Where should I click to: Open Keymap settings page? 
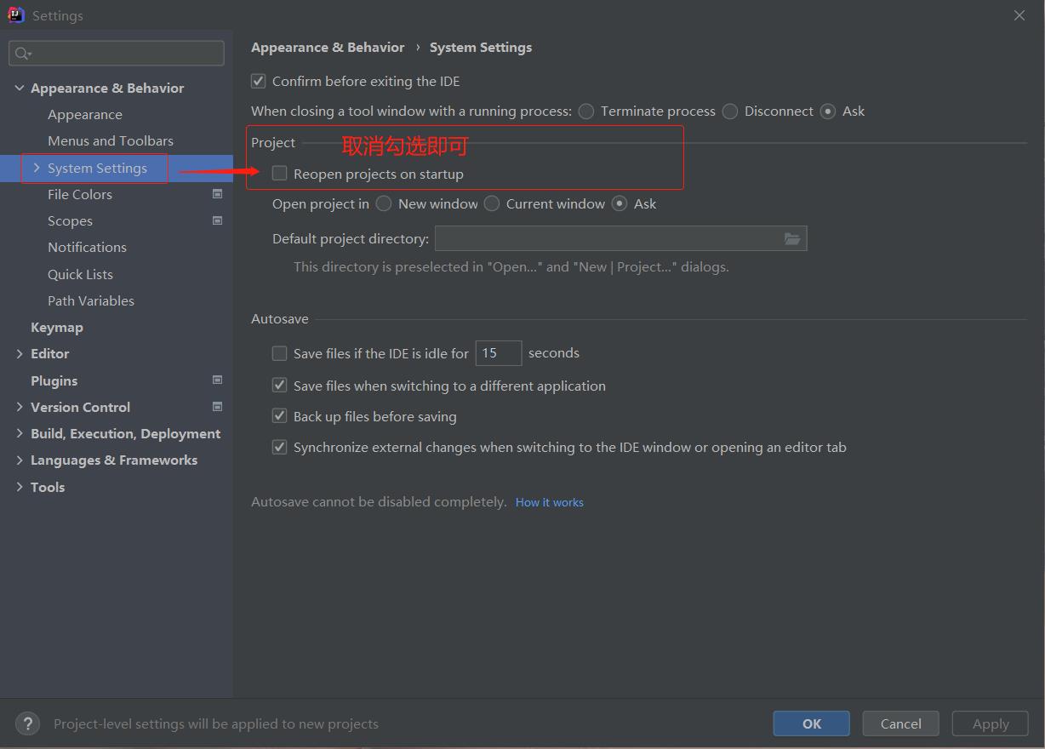(57, 327)
